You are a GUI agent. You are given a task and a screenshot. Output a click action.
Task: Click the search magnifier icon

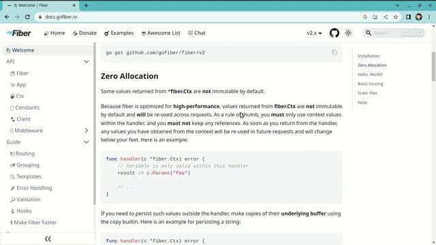[369, 33]
